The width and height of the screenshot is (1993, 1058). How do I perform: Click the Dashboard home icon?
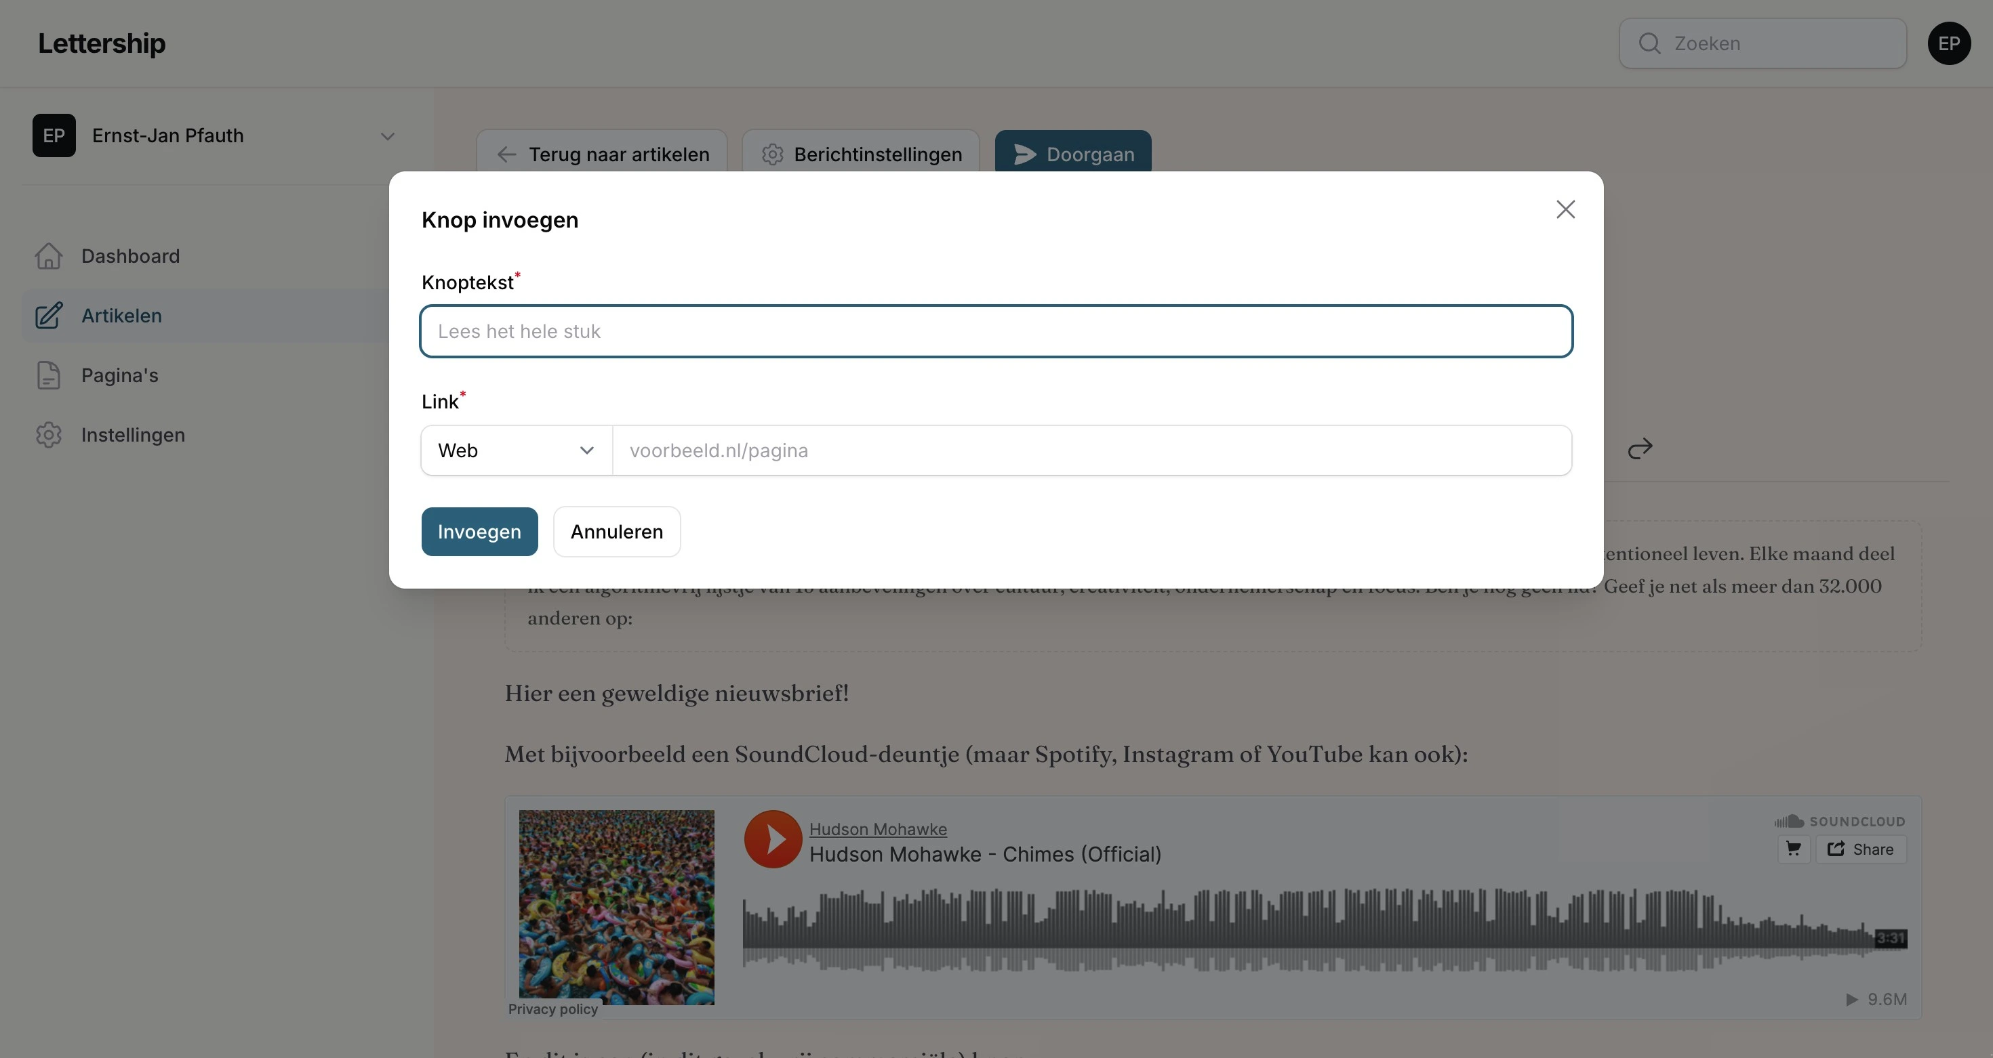click(x=49, y=256)
